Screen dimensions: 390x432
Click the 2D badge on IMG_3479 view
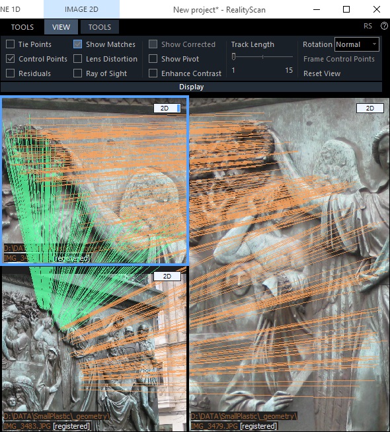coord(370,108)
